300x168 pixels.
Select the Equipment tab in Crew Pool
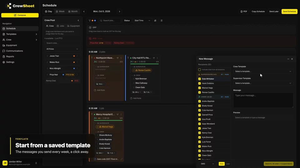[73, 26]
